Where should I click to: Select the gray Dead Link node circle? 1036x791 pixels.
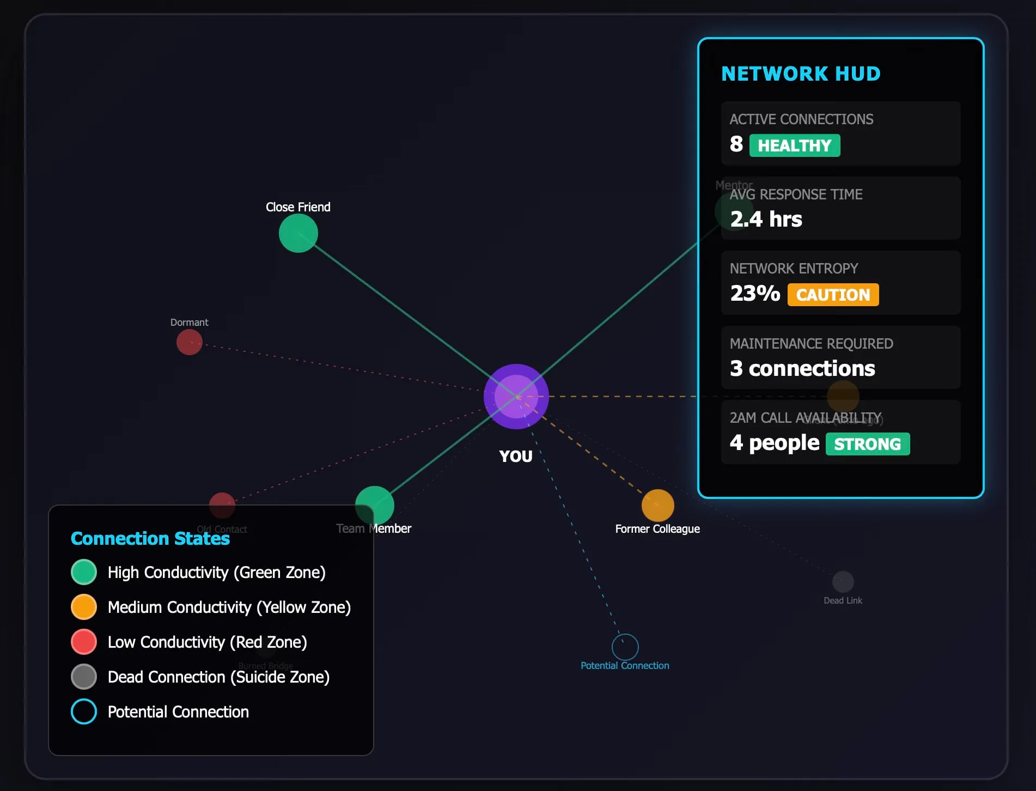click(x=843, y=582)
